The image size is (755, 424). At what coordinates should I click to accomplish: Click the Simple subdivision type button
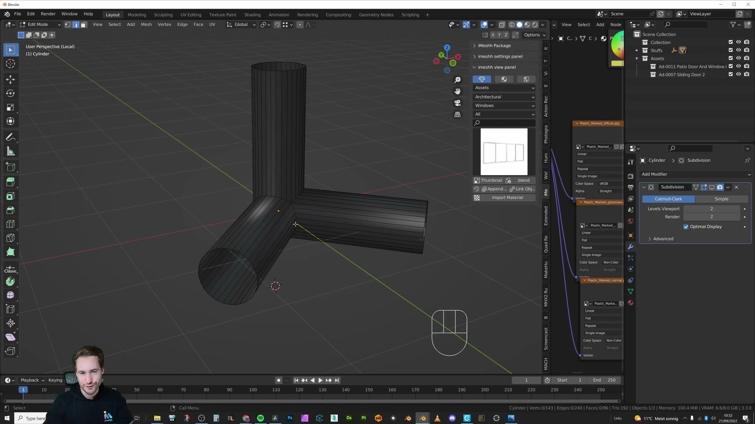click(721, 199)
